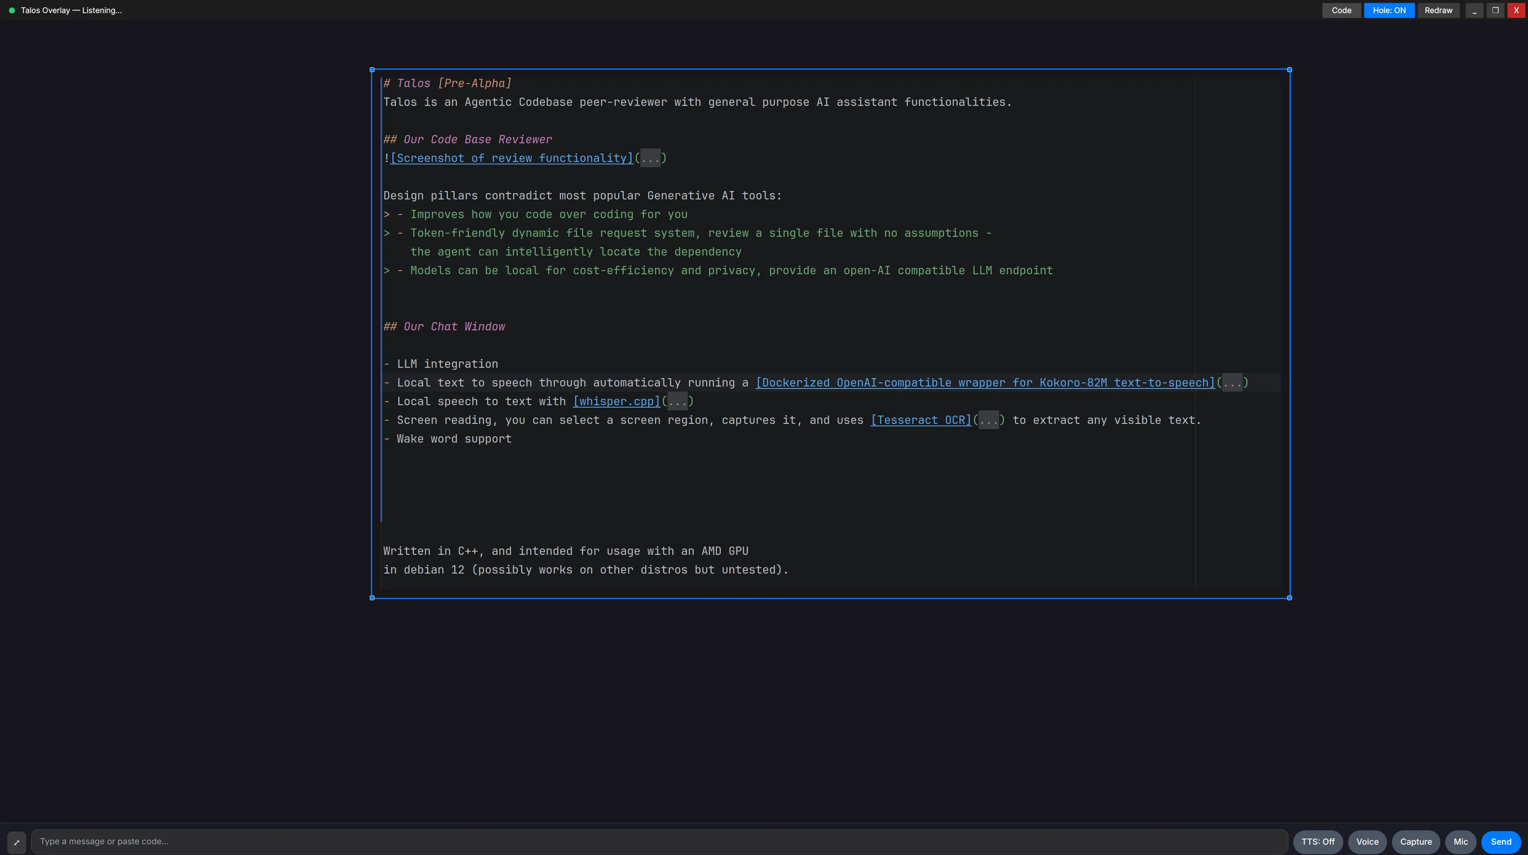The image size is (1528, 855).
Task: Open the whisper.cpp link
Action: point(617,402)
